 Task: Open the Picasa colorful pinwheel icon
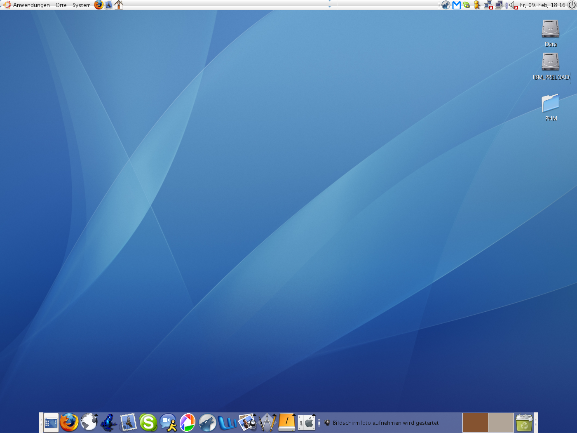click(188, 423)
